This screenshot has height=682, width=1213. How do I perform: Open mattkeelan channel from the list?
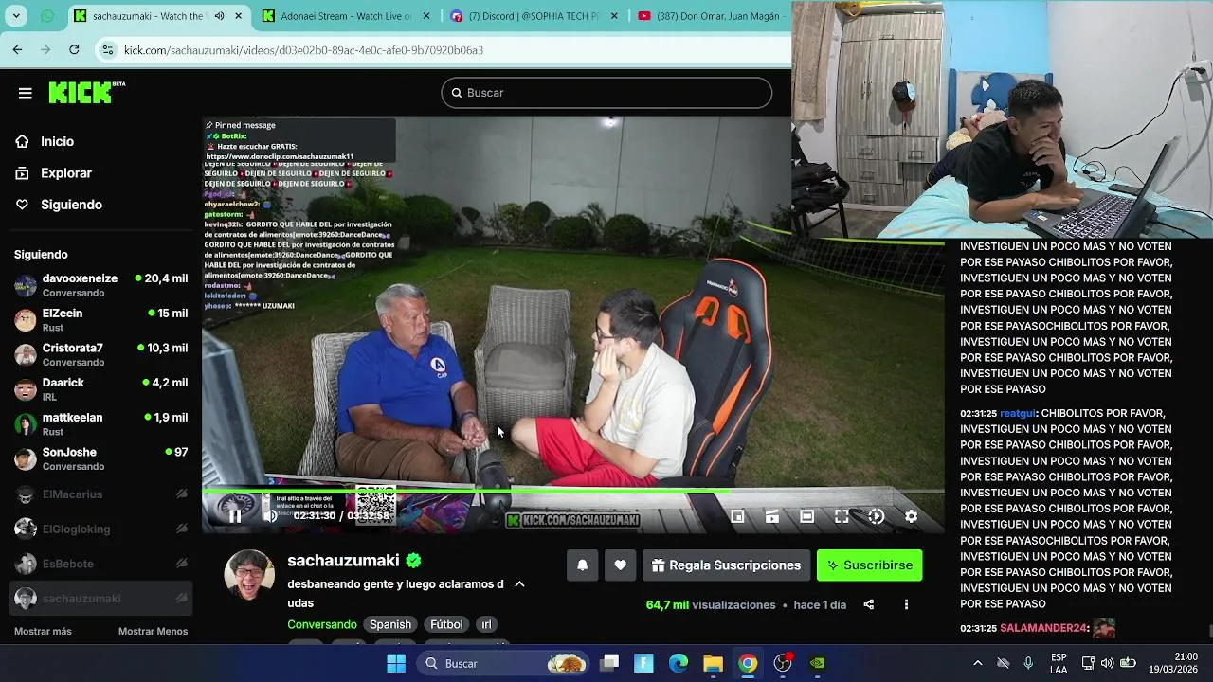[101, 424]
